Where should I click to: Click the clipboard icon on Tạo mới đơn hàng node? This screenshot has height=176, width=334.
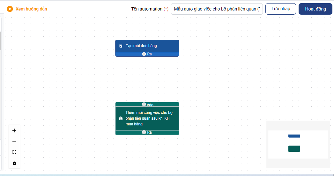coord(121,46)
